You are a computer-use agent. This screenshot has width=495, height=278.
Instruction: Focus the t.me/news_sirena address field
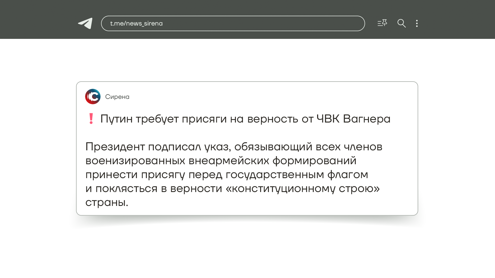pos(233,23)
